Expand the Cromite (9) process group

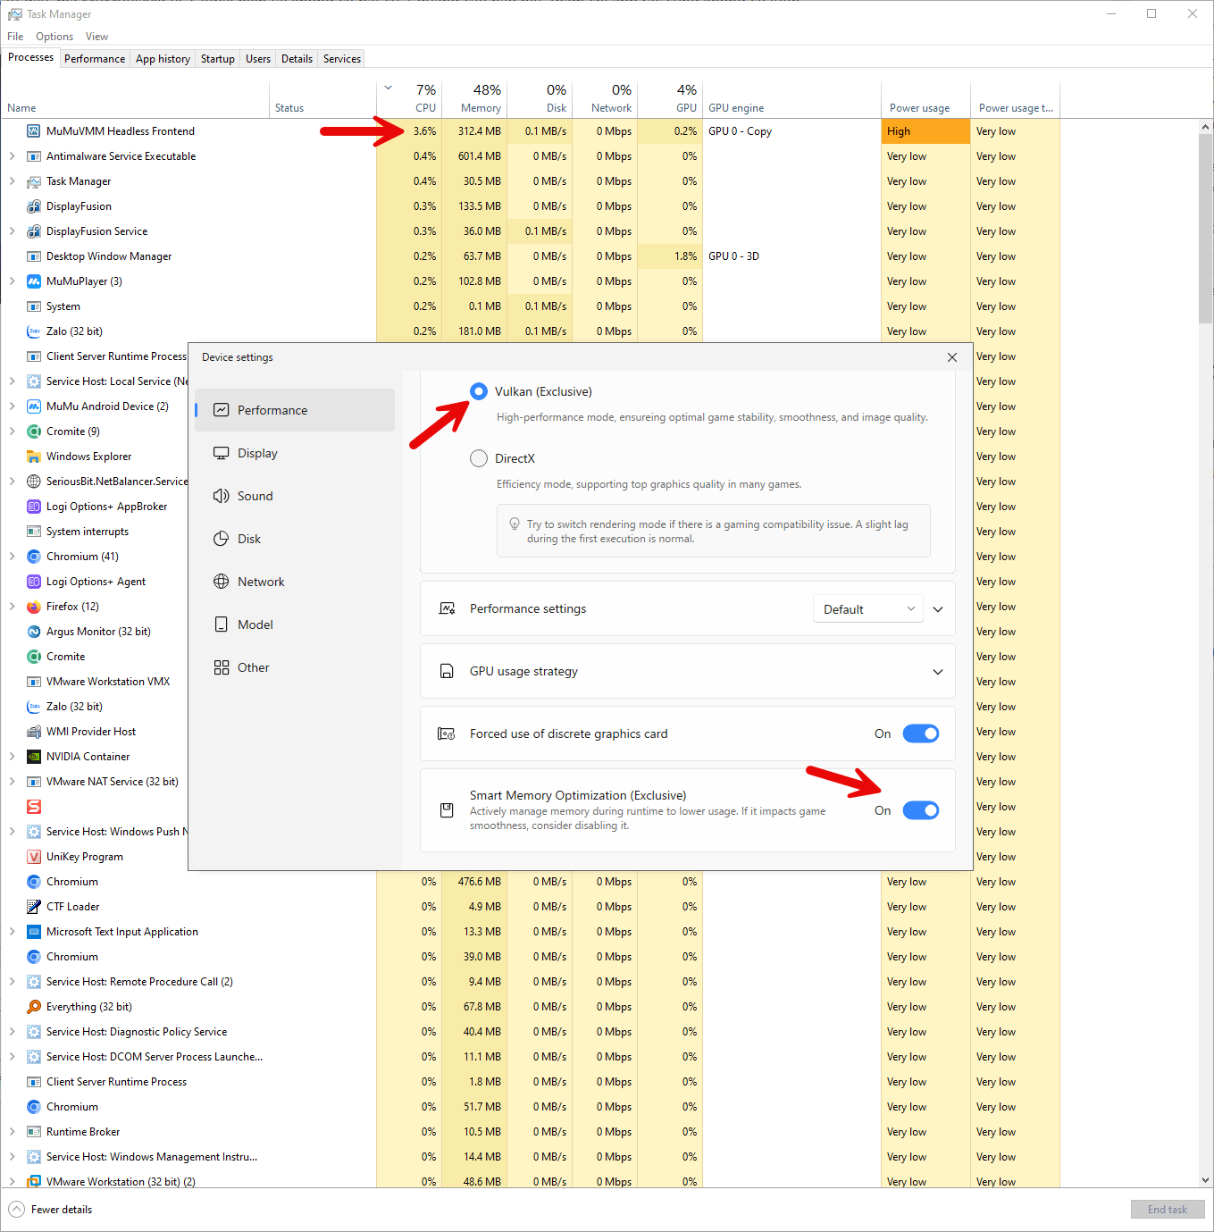12,432
